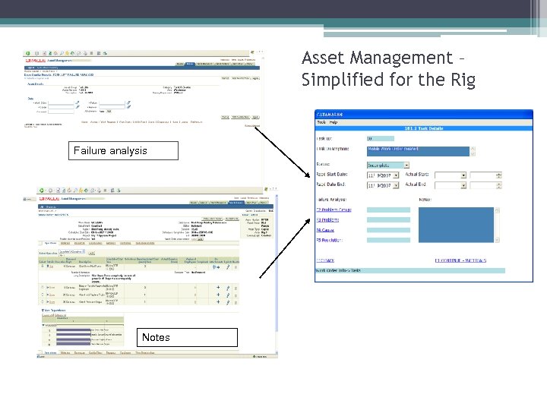Click the F4 Cause link
This screenshot has width=547, height=410.
(325, 230)
